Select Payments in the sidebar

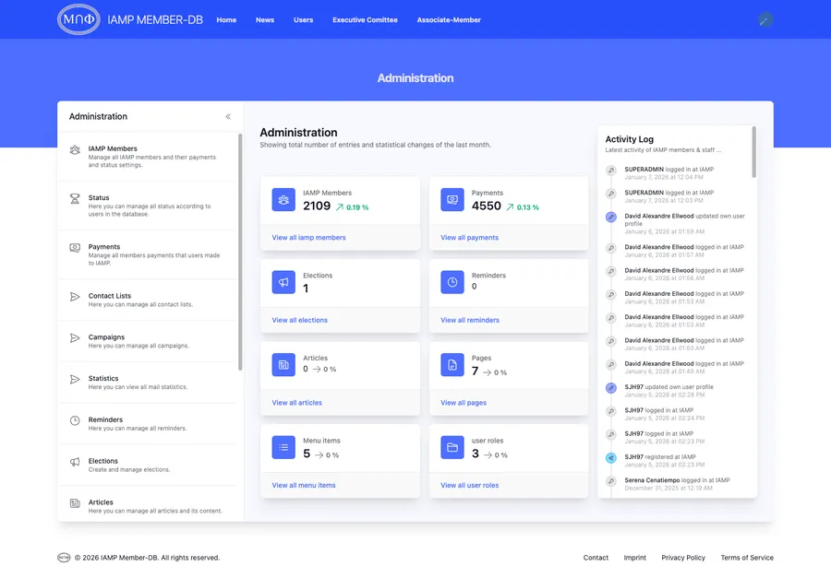click(x=148, y=254)
